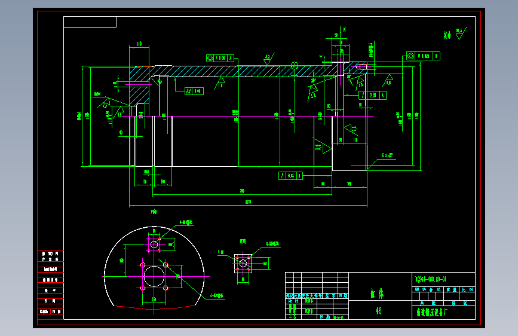This screenshot has width=518, height=336.
Task: Click the 比例 header cell in title block
Action: (x=467, y=289)
